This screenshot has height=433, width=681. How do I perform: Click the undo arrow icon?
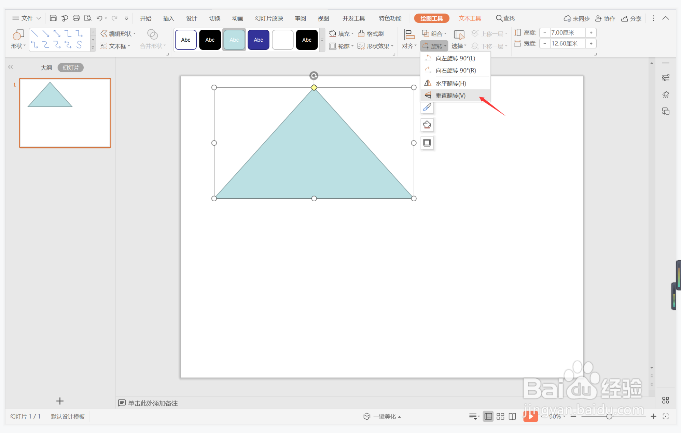99,18
